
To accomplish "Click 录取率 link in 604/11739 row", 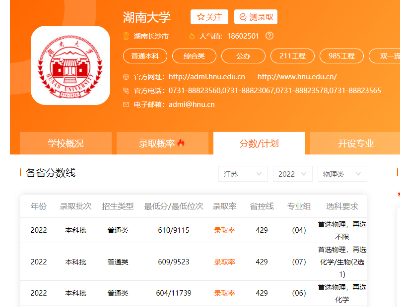I will (x=224, y=293).
